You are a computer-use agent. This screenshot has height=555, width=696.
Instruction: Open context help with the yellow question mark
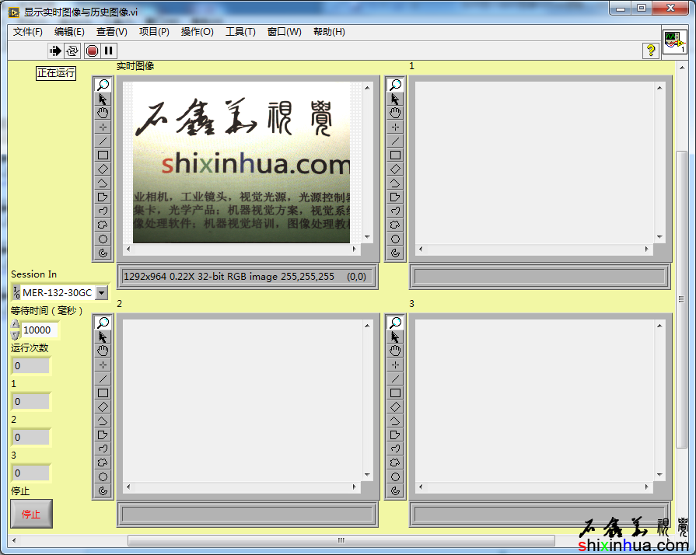pos(651,51)
